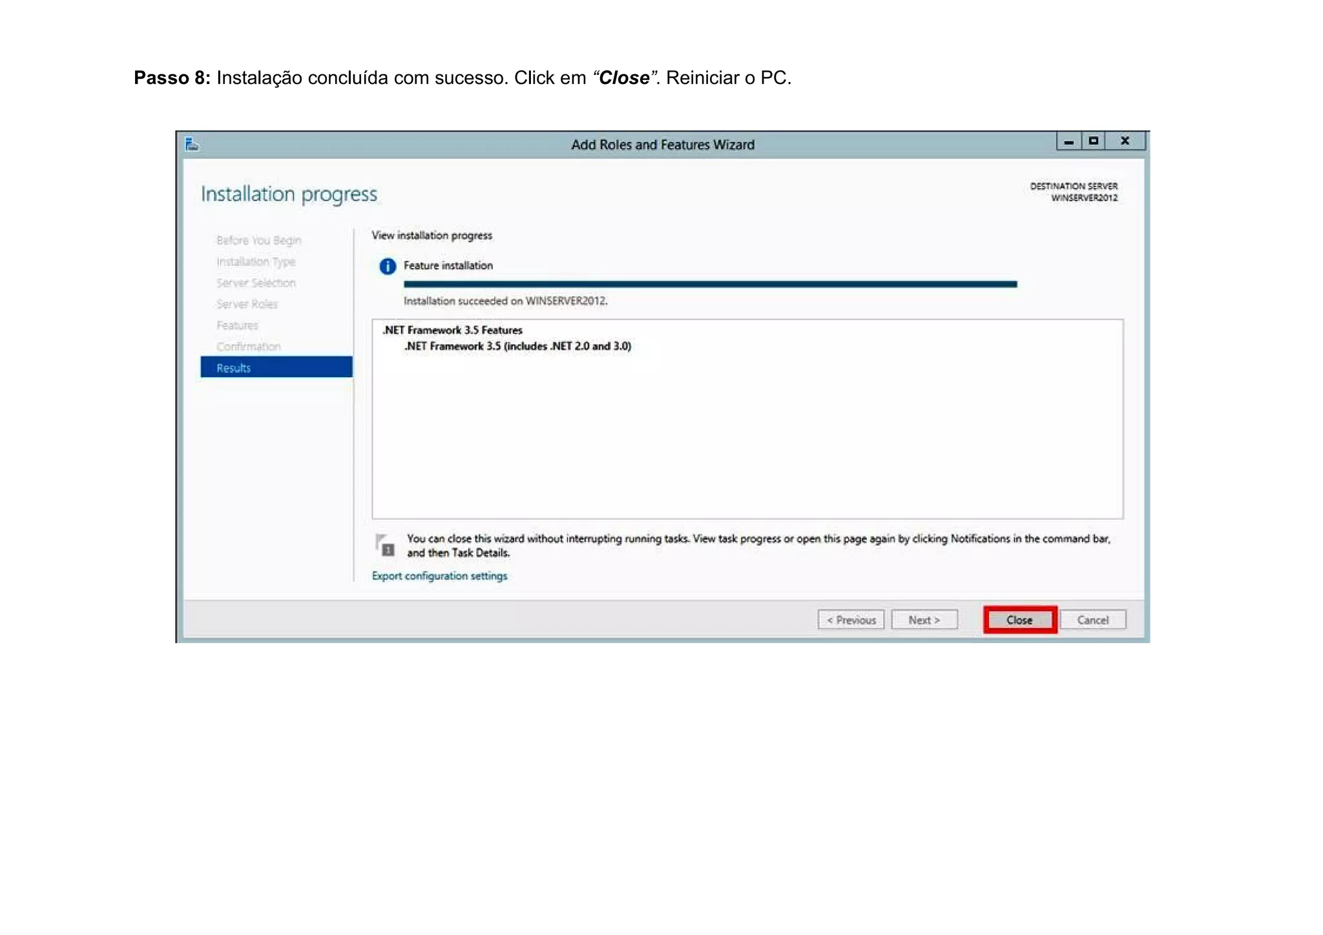Click '.NET Framework 3.5 Features' entry
The width and height of the screenshot is (1323, 935).
(452, 330)
